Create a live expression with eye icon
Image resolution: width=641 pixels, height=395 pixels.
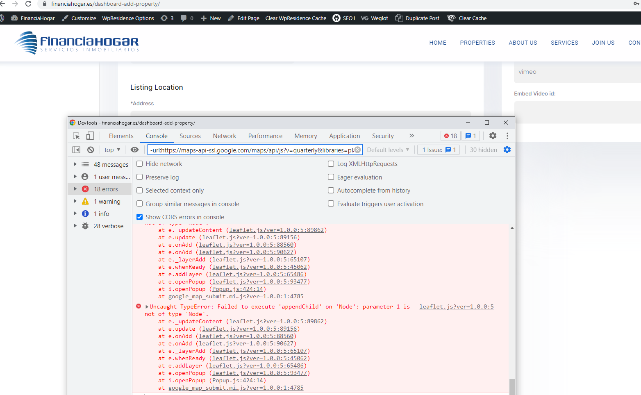point(134,150)
